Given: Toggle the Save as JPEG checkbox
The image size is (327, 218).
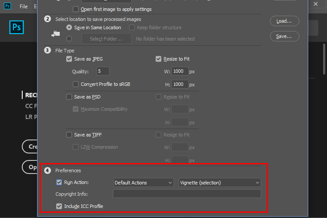Looking at the screenshot, I should tap(69, 59).
